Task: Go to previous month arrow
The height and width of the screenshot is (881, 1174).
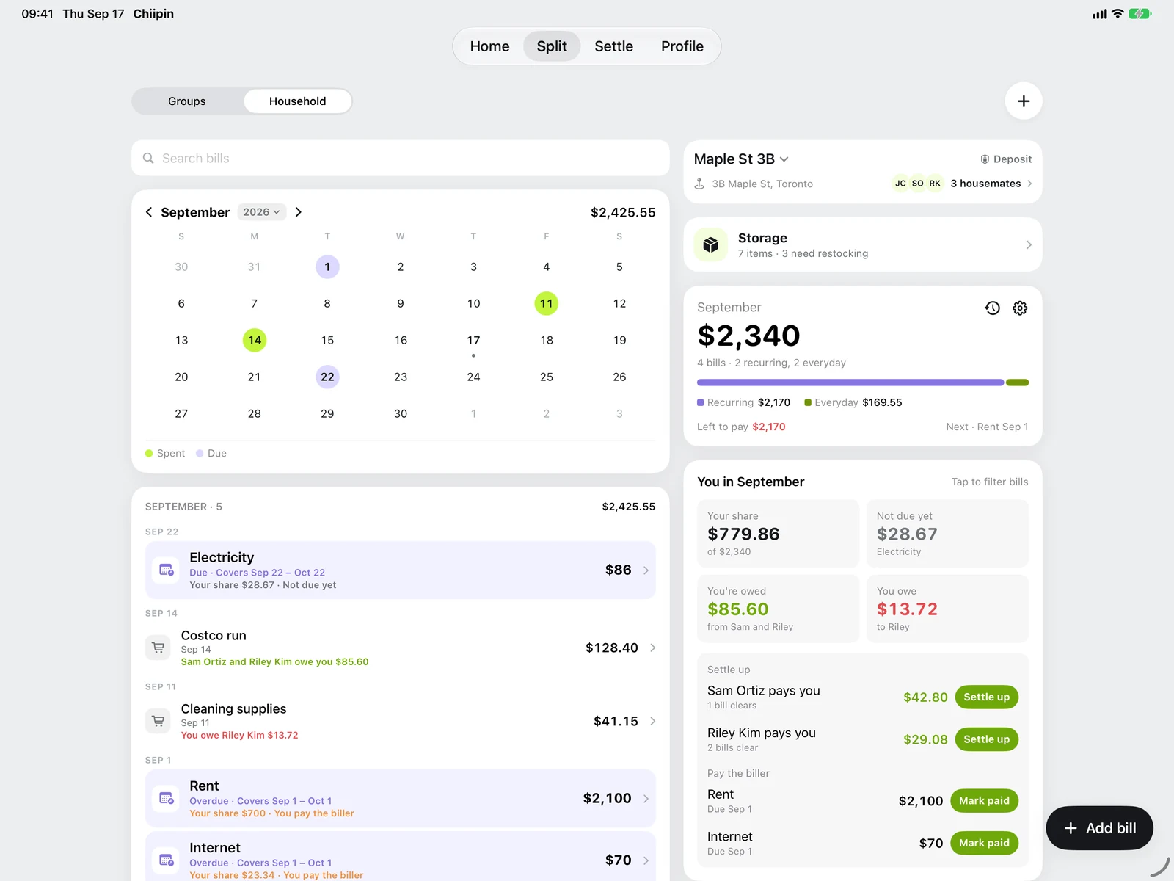Action: (x=149, y=212)
